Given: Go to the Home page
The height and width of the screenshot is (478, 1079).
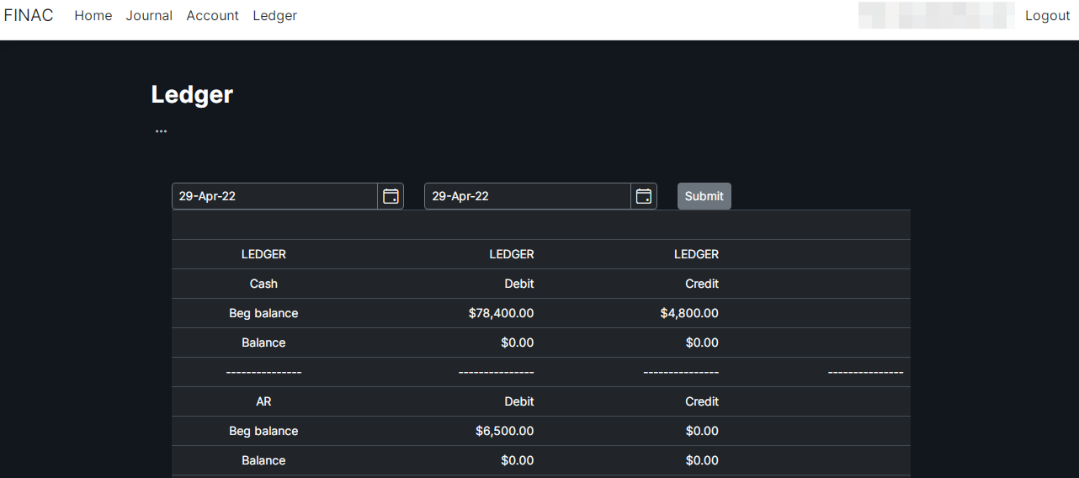Looking at the screenshot, I should point(93,16).
